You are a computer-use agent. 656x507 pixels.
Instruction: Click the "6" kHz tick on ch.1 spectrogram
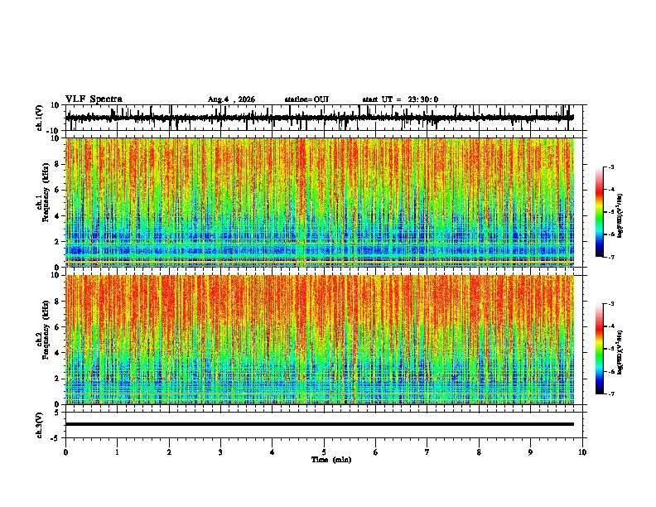tap(57, 190)
